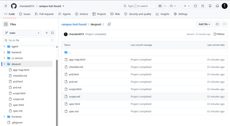Open checklist.md in the file list

76,67
